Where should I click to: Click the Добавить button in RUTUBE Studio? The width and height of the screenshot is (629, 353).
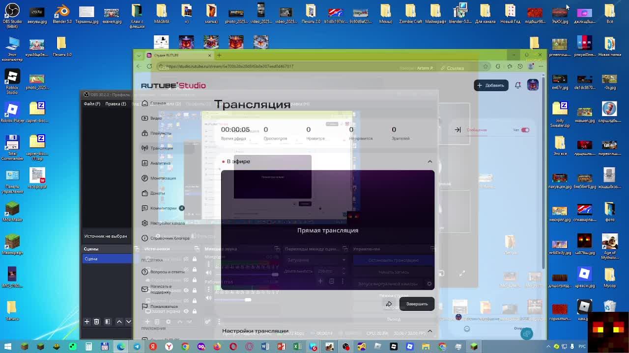[490, 85]
